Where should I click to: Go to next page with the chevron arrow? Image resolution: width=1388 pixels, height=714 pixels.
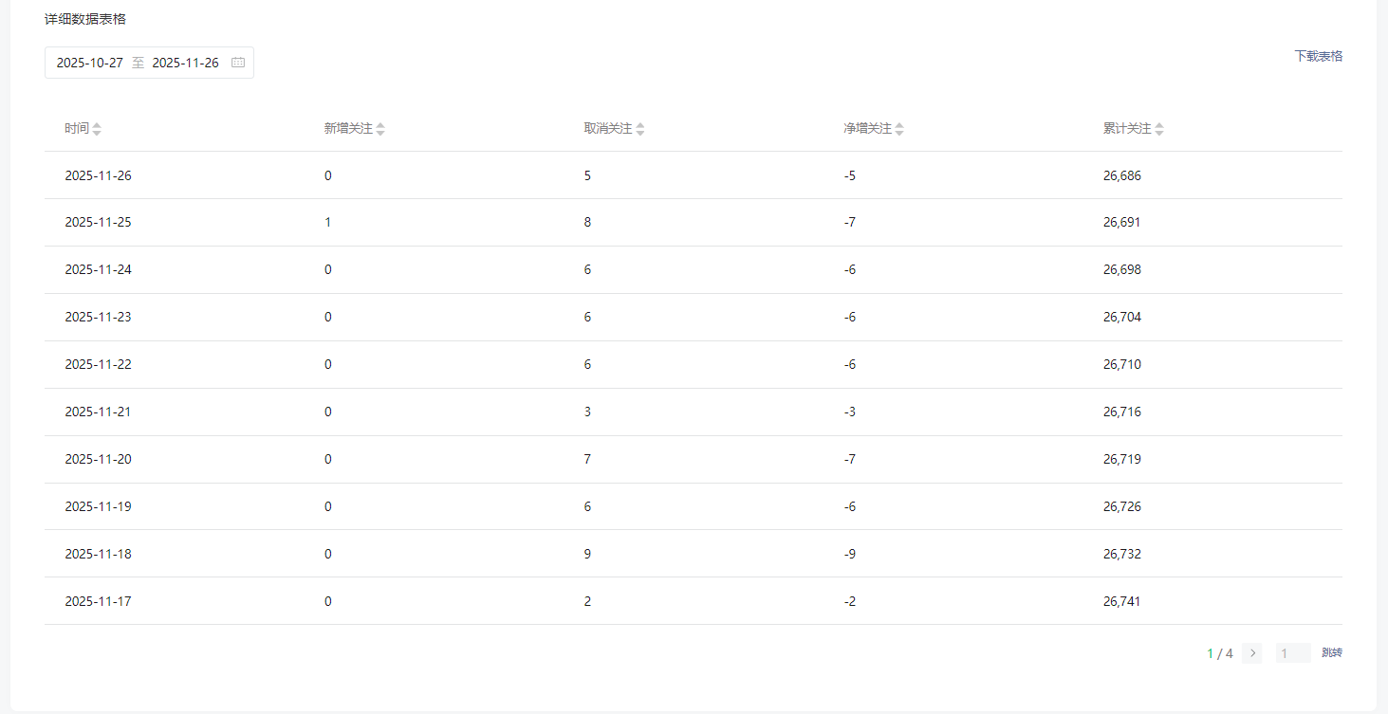pos(1252,652)
